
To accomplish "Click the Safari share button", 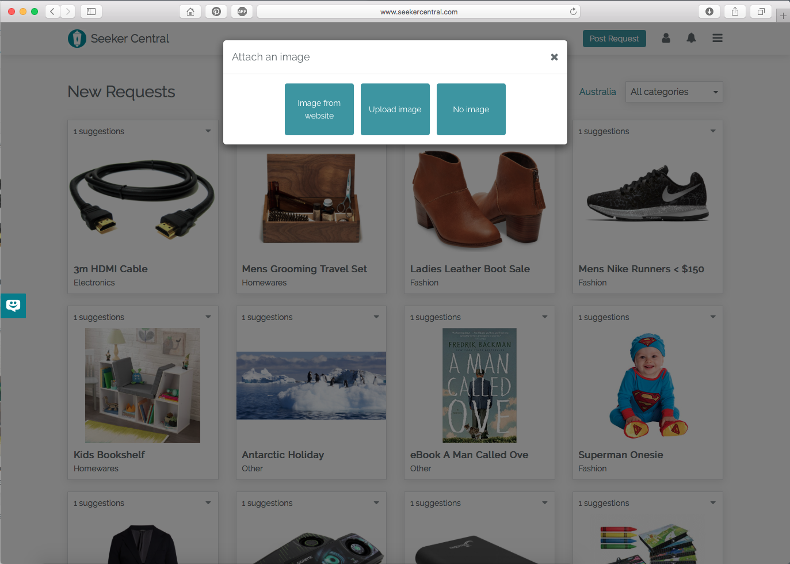I will tap(735, 12).
